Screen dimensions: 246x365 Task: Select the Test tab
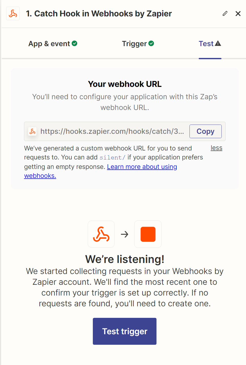click(x=210, y=44)
